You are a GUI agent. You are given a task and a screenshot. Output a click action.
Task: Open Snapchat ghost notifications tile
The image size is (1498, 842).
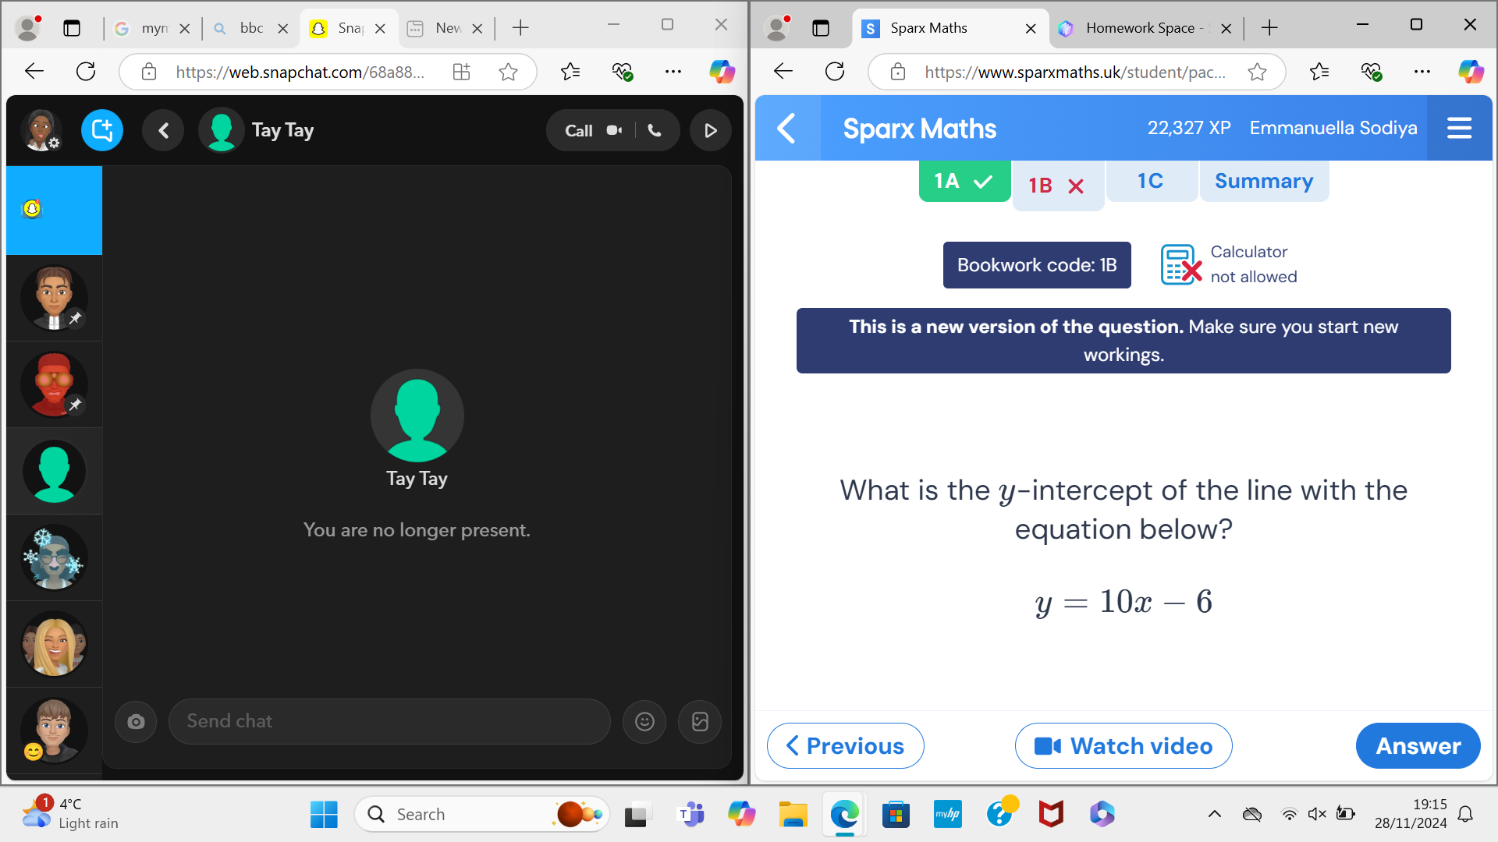pyautogui.click(x=54, y=210)
